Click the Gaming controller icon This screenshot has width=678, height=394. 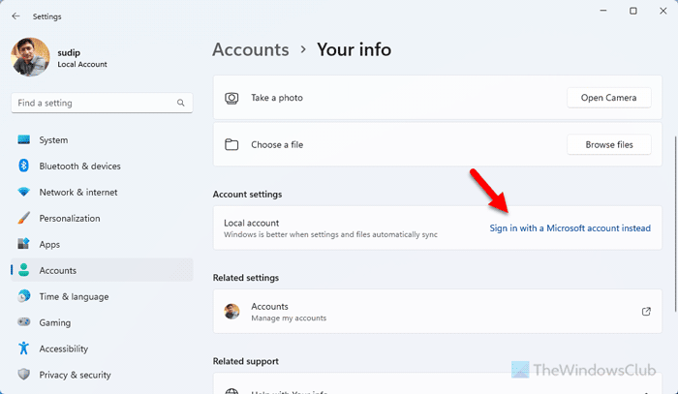24,322
